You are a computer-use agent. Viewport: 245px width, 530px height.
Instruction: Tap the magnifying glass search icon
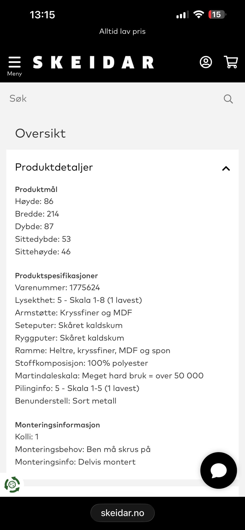point(228,99)
